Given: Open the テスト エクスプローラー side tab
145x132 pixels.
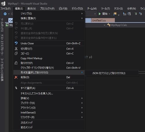Looking at the screenshot, I should tap(2, 45).
